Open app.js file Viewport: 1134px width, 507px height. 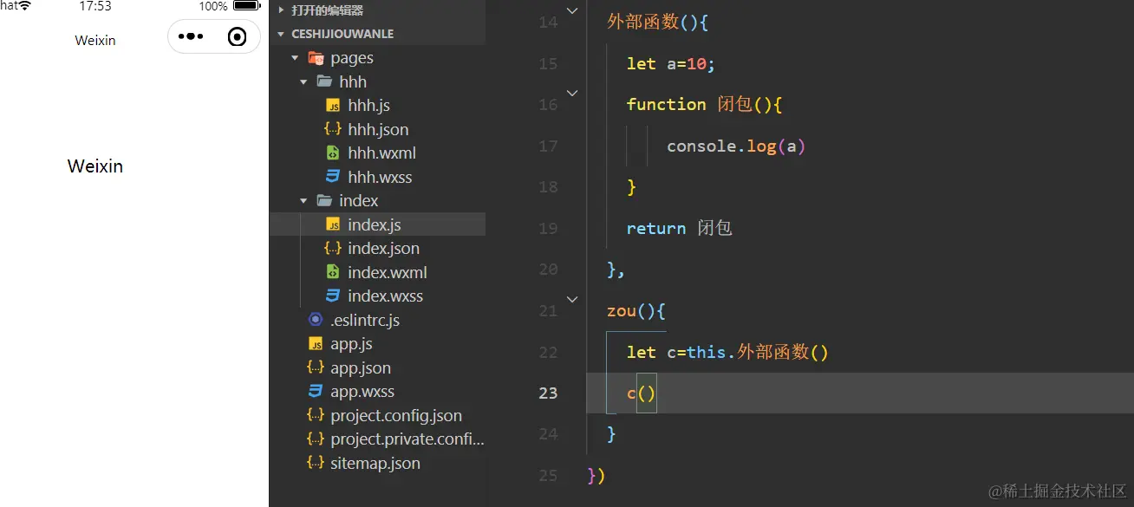coord(351,344)
